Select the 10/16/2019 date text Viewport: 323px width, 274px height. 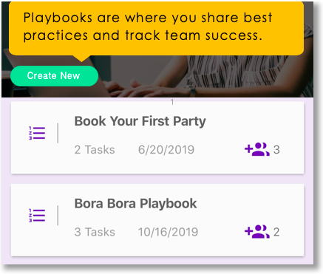click(x=168, y=232)
